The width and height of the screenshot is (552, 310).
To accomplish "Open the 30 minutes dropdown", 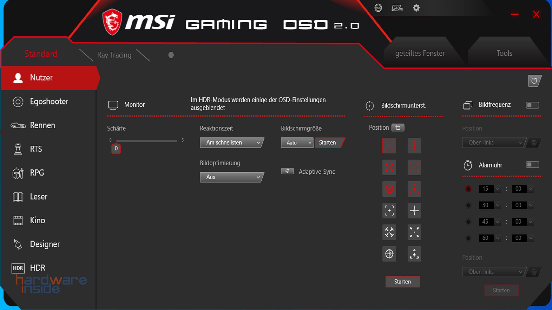I will click(490, 205).
